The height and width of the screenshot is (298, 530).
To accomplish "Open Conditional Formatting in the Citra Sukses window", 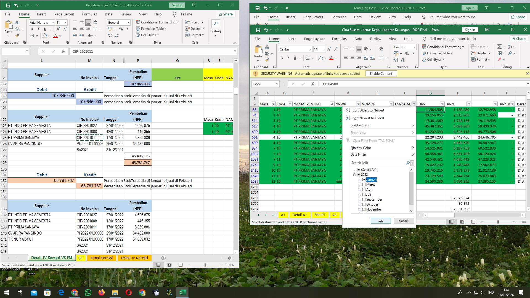I will (x=443, y=47).
